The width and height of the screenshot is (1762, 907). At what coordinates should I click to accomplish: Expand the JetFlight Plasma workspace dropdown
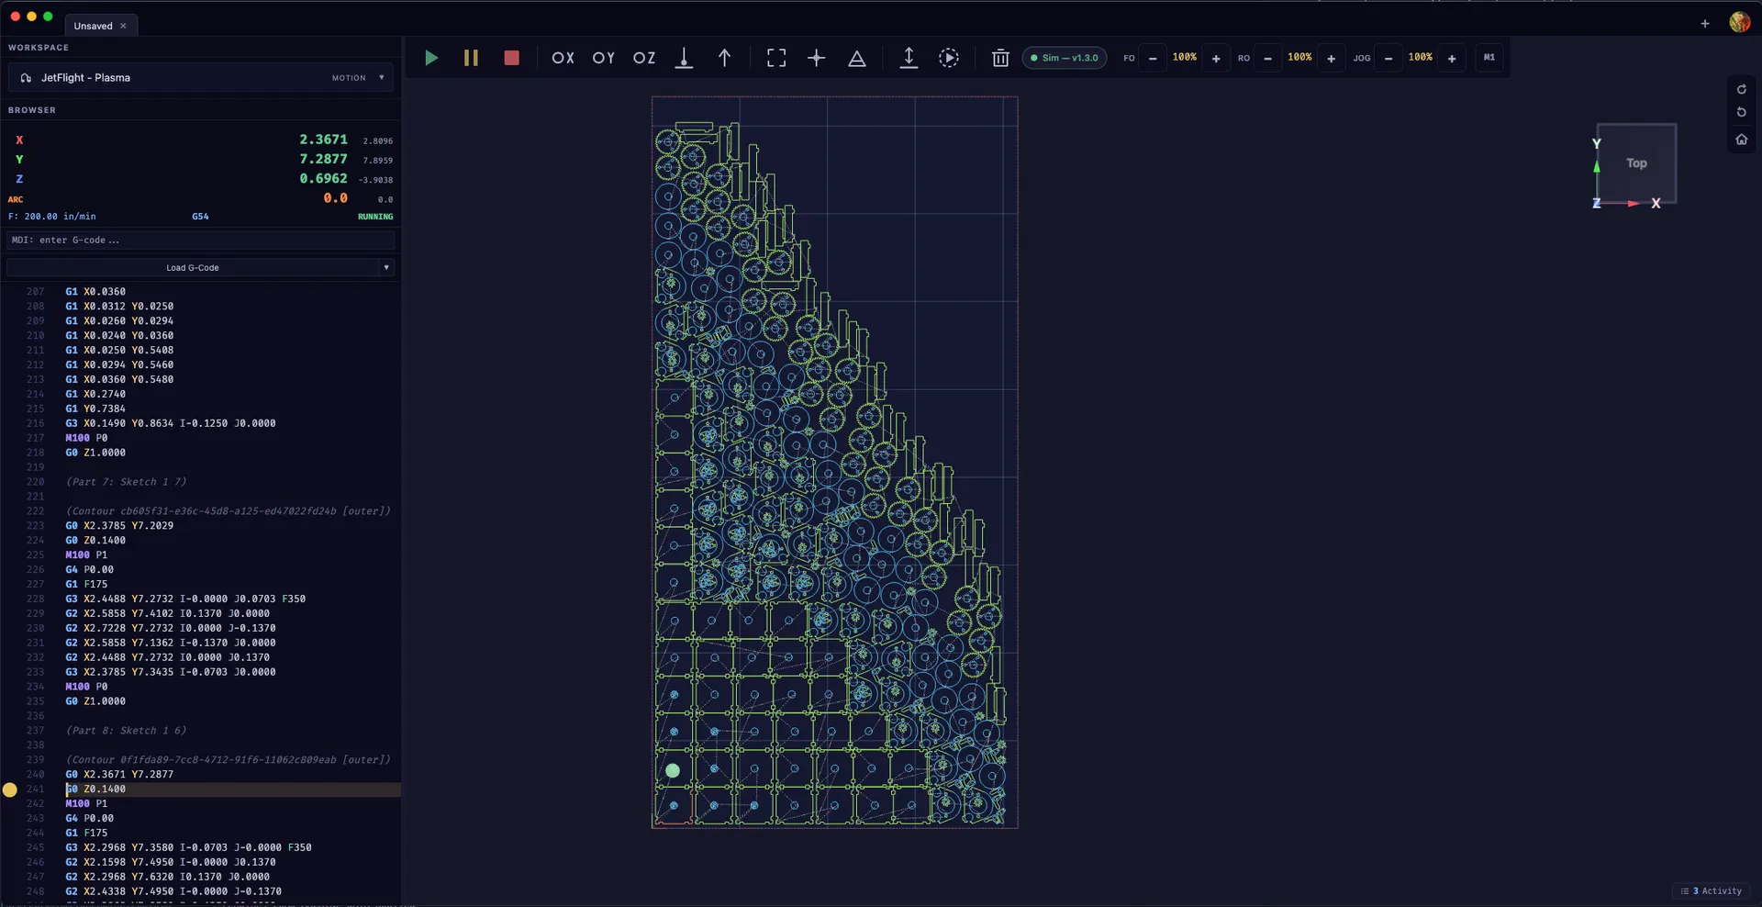(x=382, y=78)
